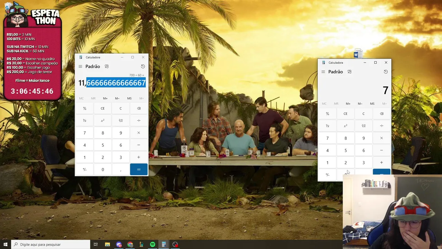Open Google Chrome from the taskbar

130,245
